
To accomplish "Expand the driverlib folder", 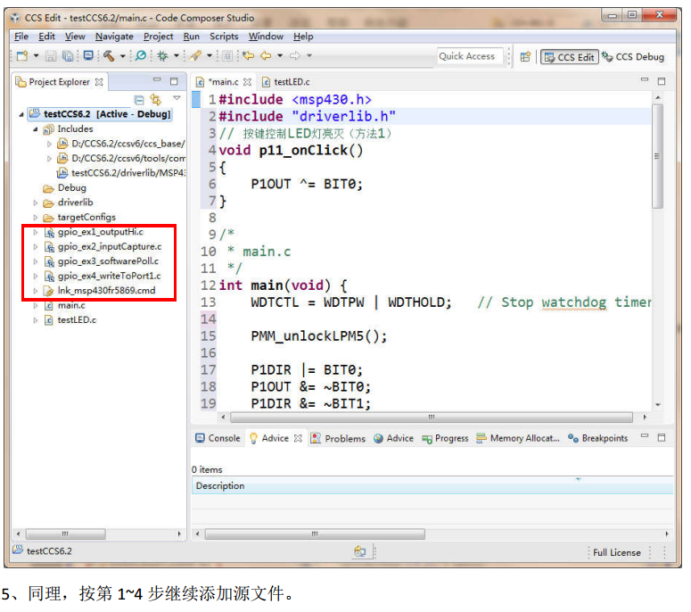I will click(x=36, y=203).
